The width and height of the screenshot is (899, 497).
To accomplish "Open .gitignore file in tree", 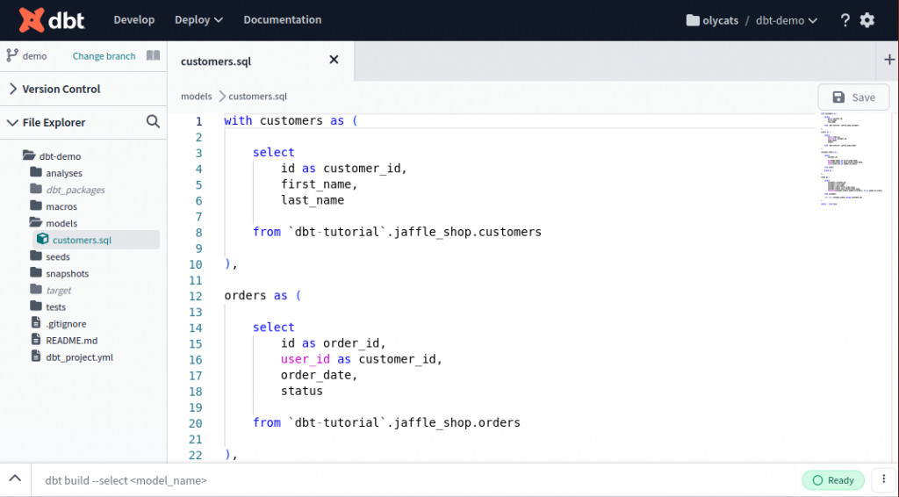I will [66, 324].
